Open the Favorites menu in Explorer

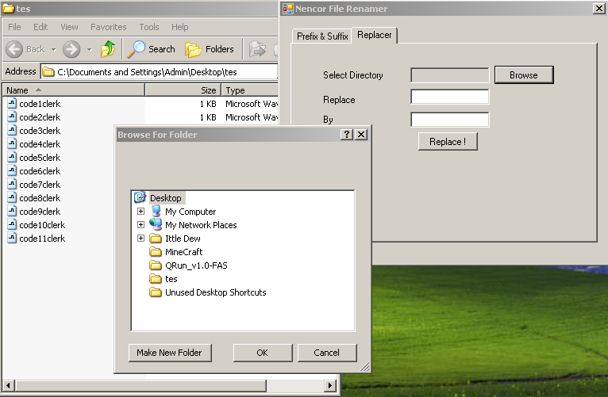point(108,27)
